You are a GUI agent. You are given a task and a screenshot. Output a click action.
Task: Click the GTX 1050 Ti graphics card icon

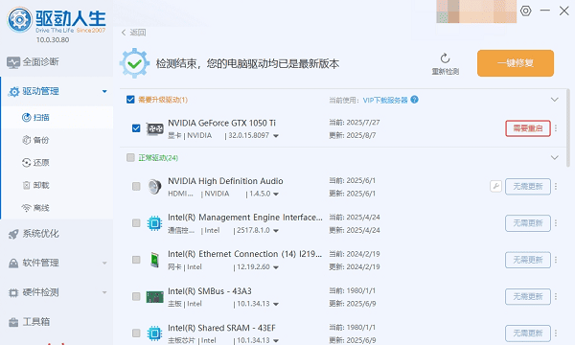point(154,128)
